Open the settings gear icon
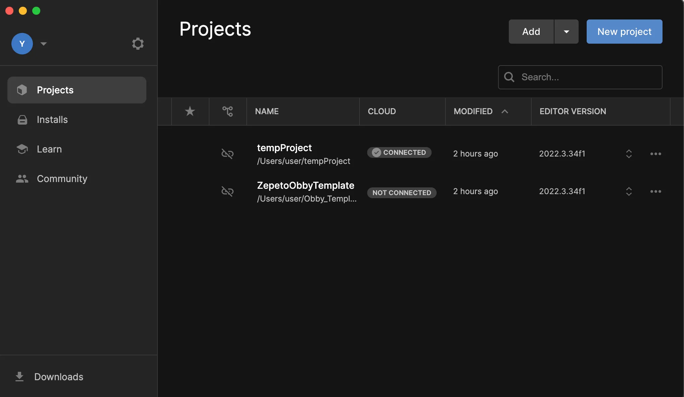 138,44
